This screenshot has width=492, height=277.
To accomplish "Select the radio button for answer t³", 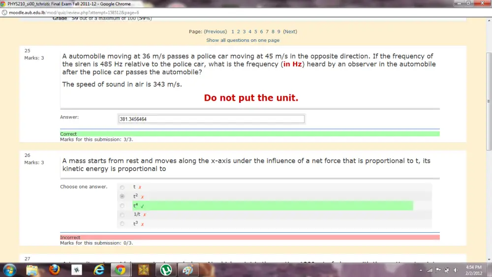I will point(122,224).
